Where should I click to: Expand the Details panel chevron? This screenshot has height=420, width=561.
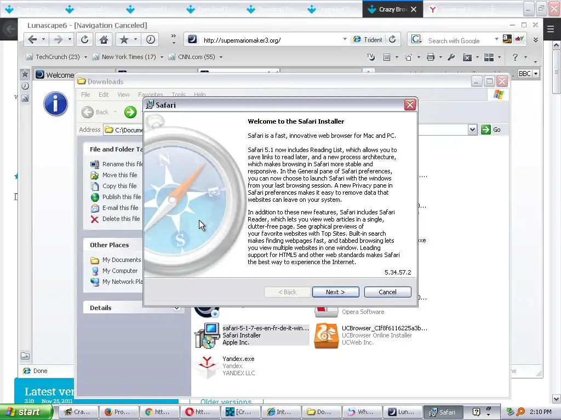click(x=176, y=308)
